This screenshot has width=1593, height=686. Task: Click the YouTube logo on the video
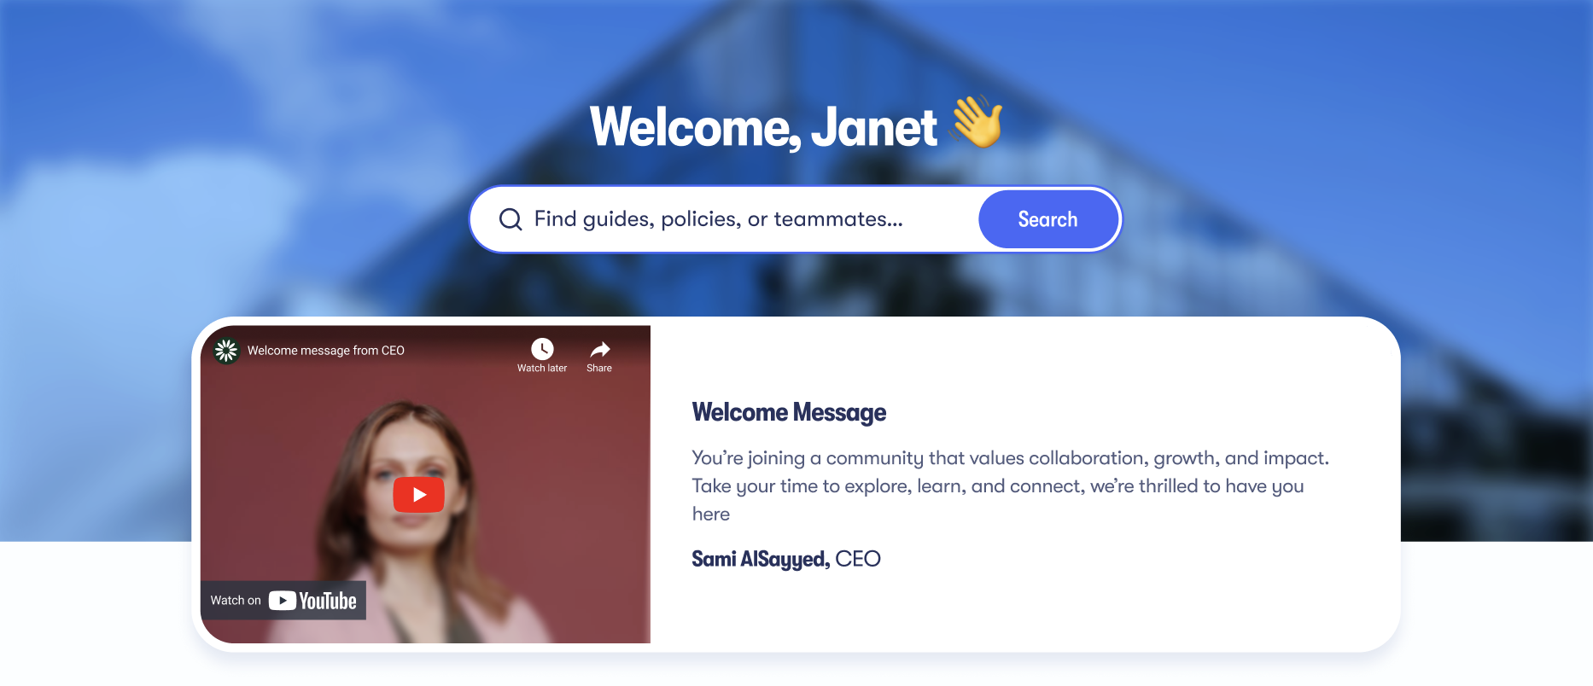[x=312, y=601]
